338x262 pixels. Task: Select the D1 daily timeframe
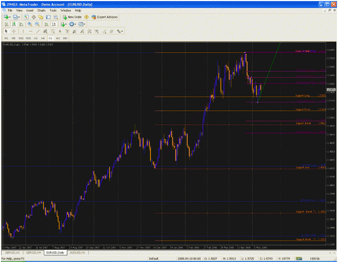tap(50, 38)
